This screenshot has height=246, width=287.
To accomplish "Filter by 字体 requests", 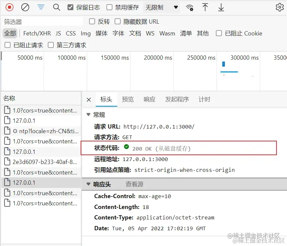I will 118,33.
